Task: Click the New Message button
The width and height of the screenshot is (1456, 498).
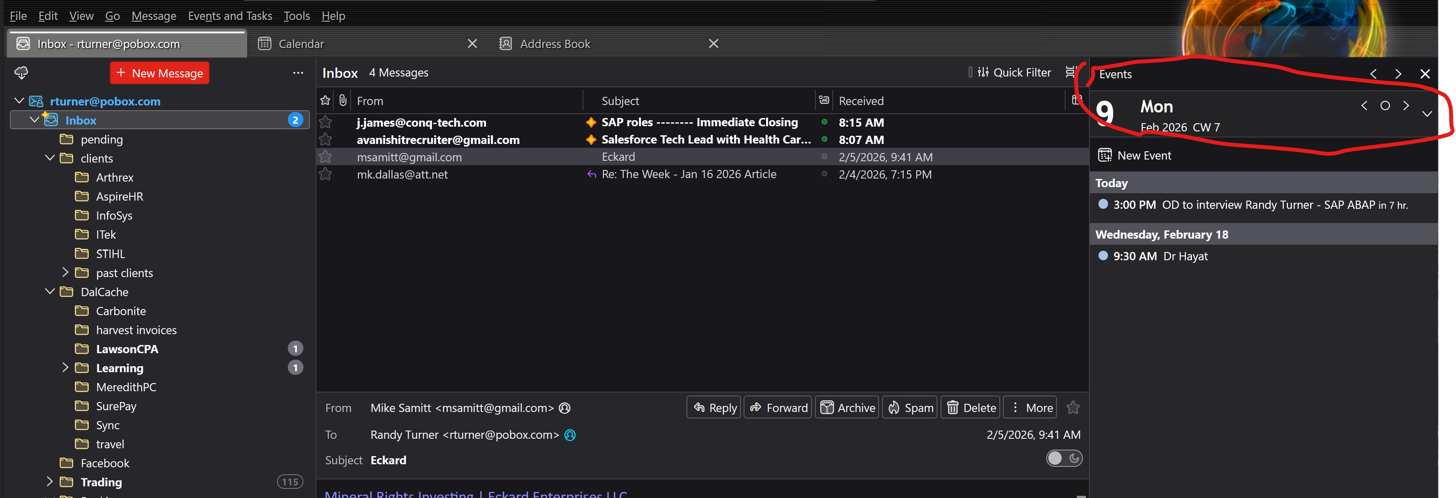Action: [x=159, y=73]
